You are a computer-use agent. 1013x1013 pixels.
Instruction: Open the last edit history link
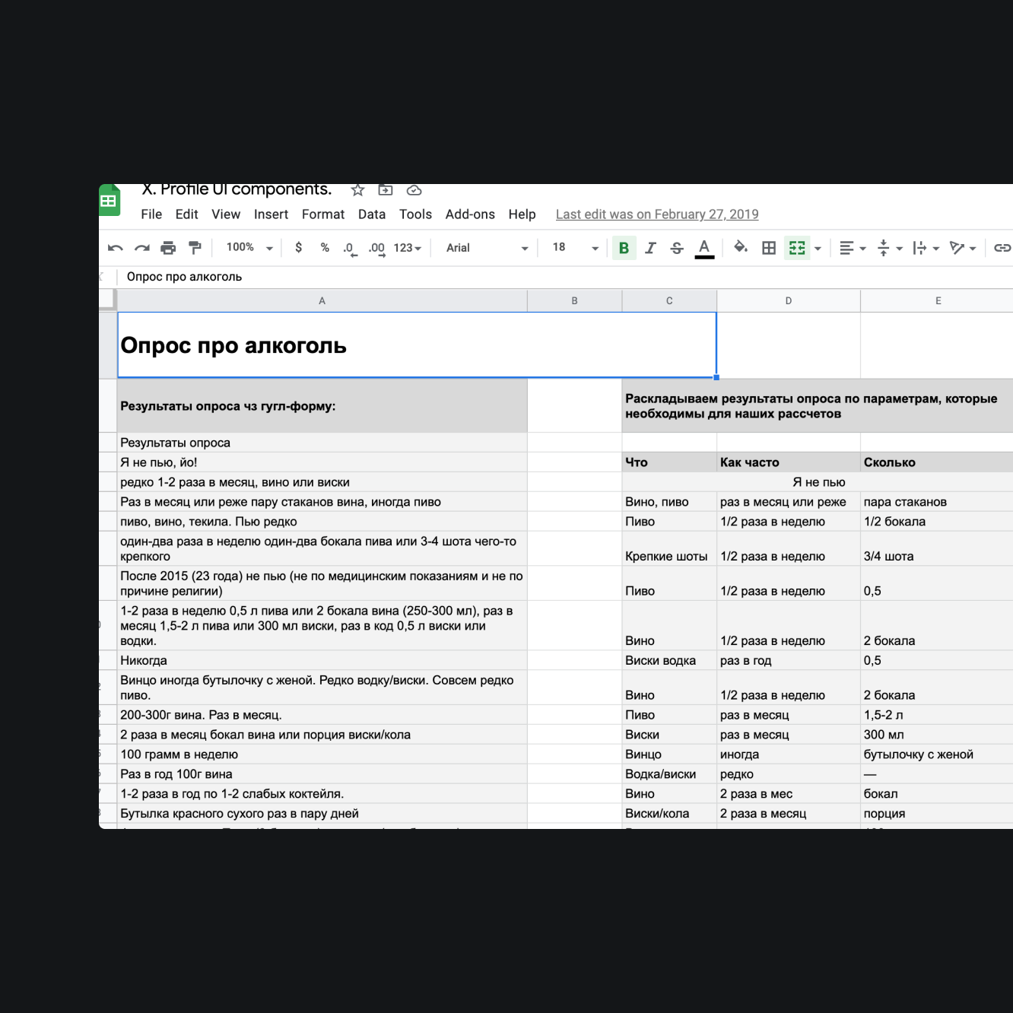point(656,214)
